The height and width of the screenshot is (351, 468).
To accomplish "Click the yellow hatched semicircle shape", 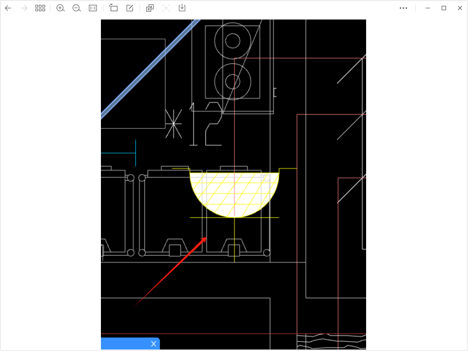I will [x=234, y=194].
